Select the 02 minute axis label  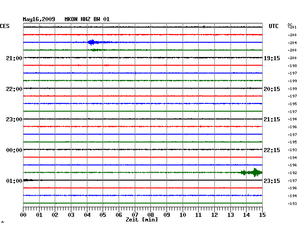pyautogui.click(x=55, y=215)
